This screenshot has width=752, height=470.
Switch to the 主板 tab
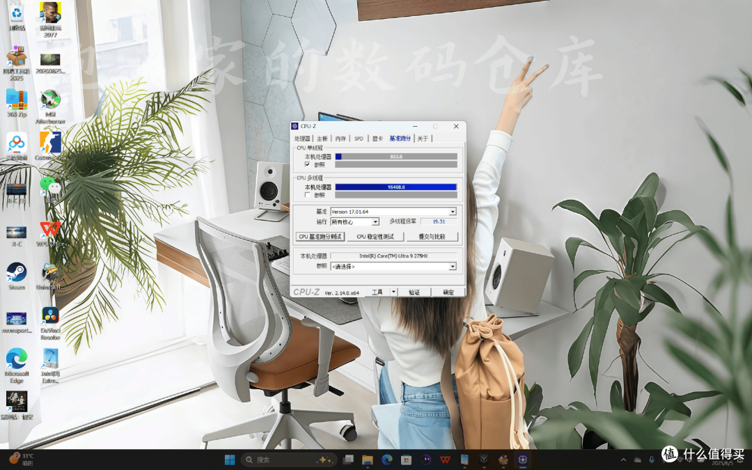coord(322,139)
